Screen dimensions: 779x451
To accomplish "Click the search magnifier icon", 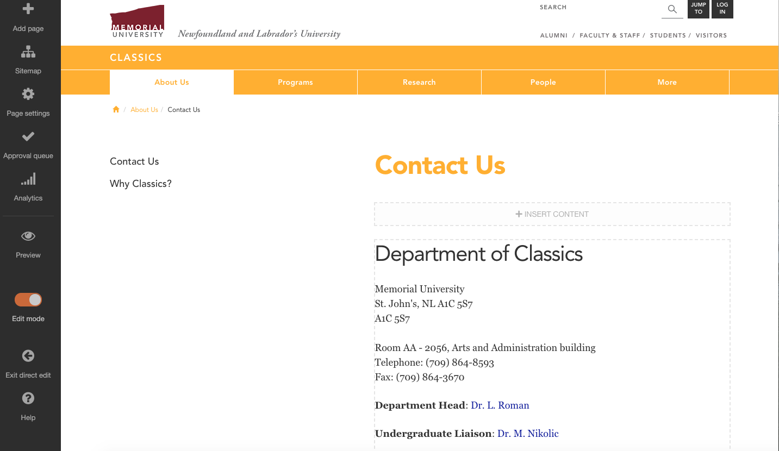I will click(672, 9).
